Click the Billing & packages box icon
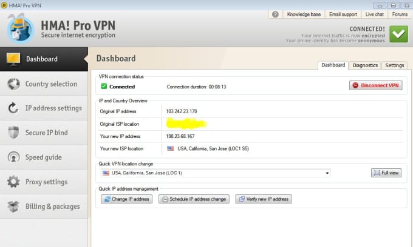The height and width of the screenshot is (247, 413). tap(13, 206)
